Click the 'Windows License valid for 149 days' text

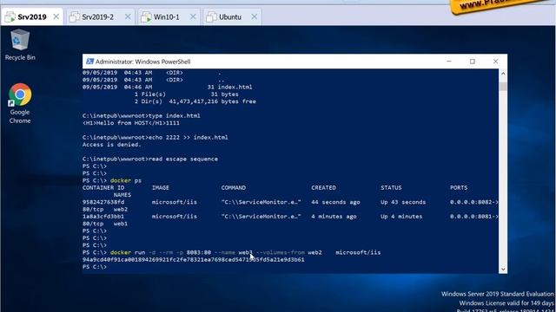[x=506, y=303]
